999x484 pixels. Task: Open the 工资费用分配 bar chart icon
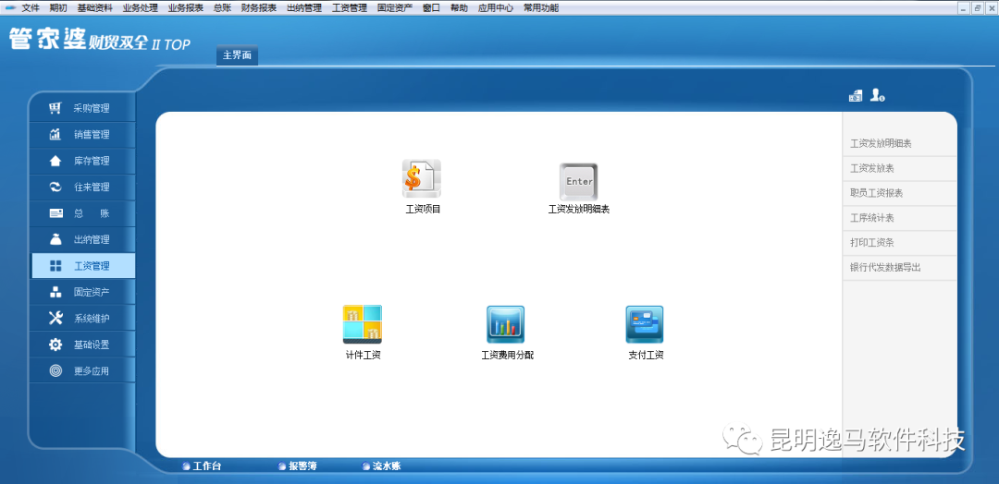point(506,324)
